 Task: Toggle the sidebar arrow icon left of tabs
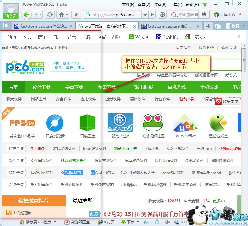coord(6,26)
